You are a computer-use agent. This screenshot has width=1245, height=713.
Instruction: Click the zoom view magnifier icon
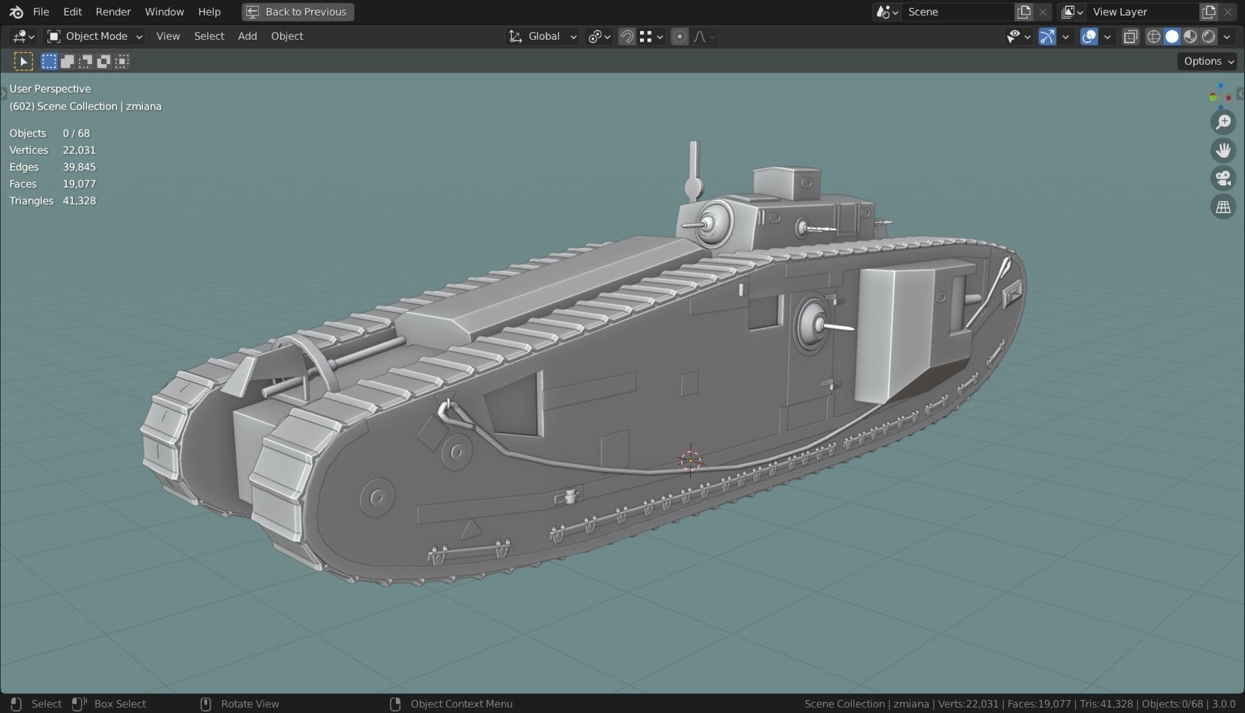pyautogui.click(x=1223, y=122)
